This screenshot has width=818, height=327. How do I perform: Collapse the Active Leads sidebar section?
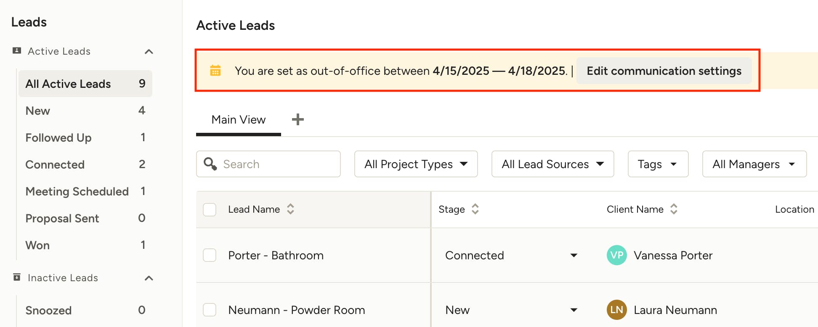[149, 52]
